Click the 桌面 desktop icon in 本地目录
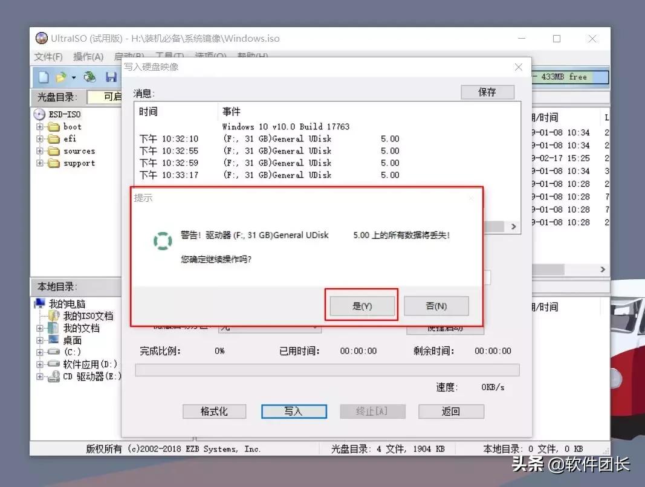 pos(53,340)
